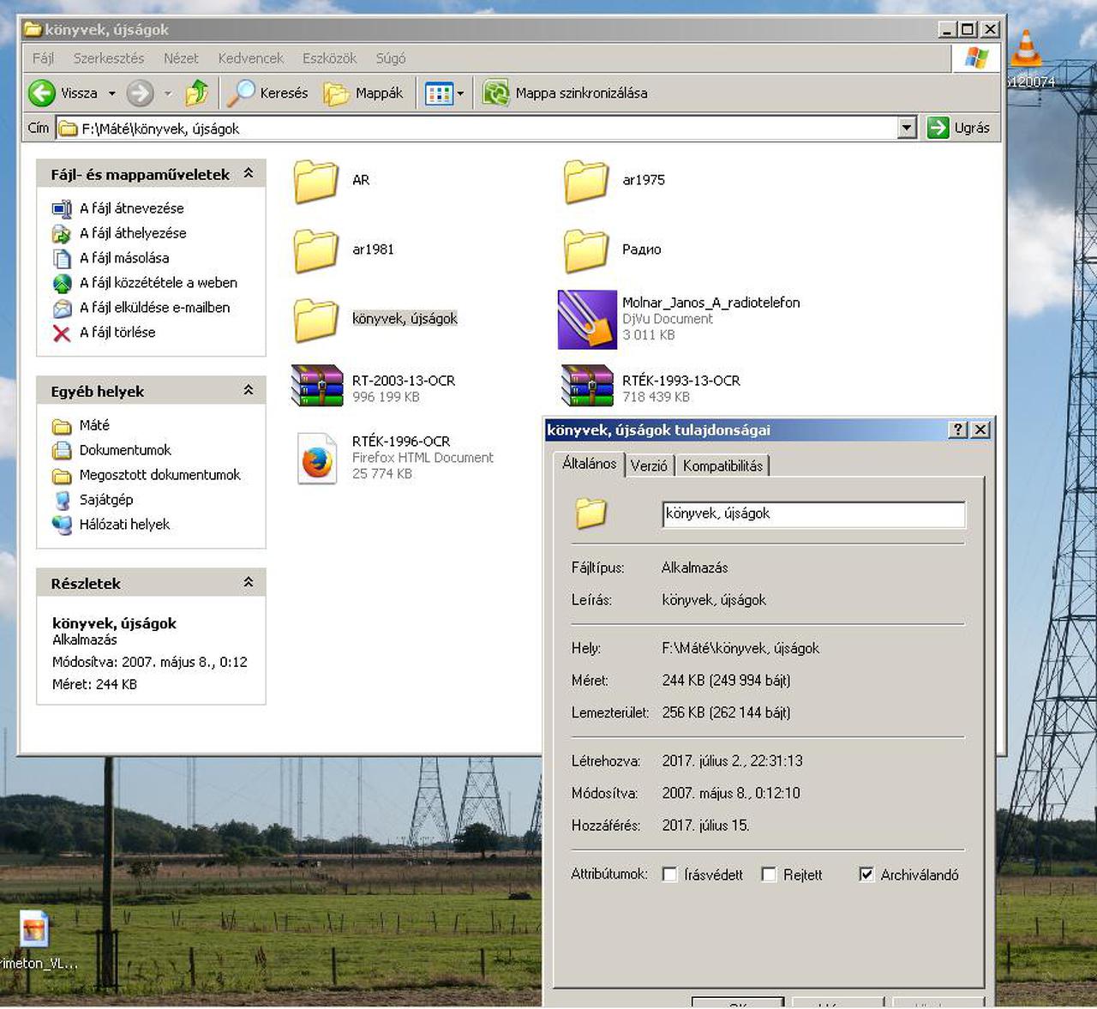Open the Vissza history dropdown arrow

click(x=111, y=93)
